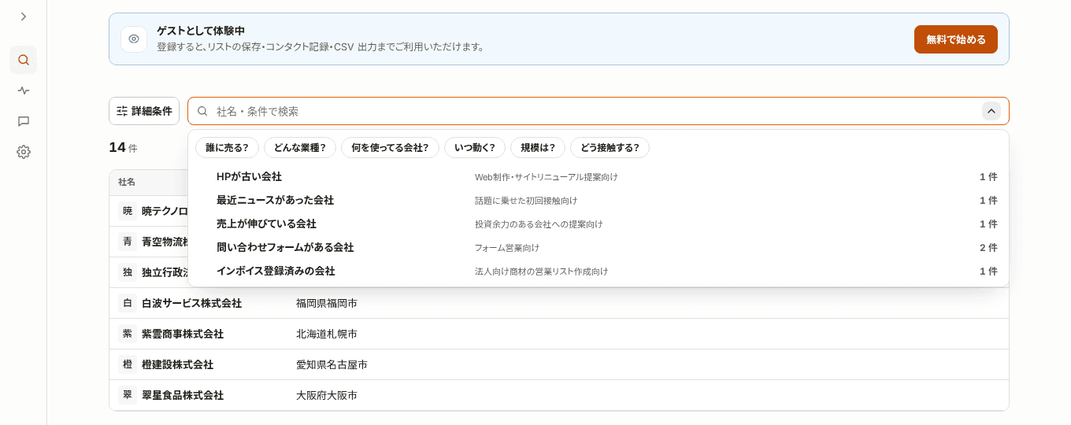Click the 2 件 count for form companies
1071x425 pixels.
988,248
